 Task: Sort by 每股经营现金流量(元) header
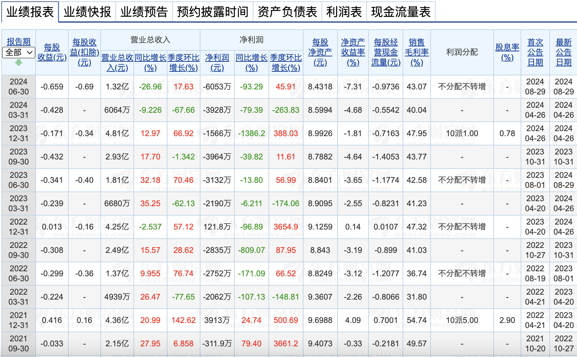click(386, 52)
